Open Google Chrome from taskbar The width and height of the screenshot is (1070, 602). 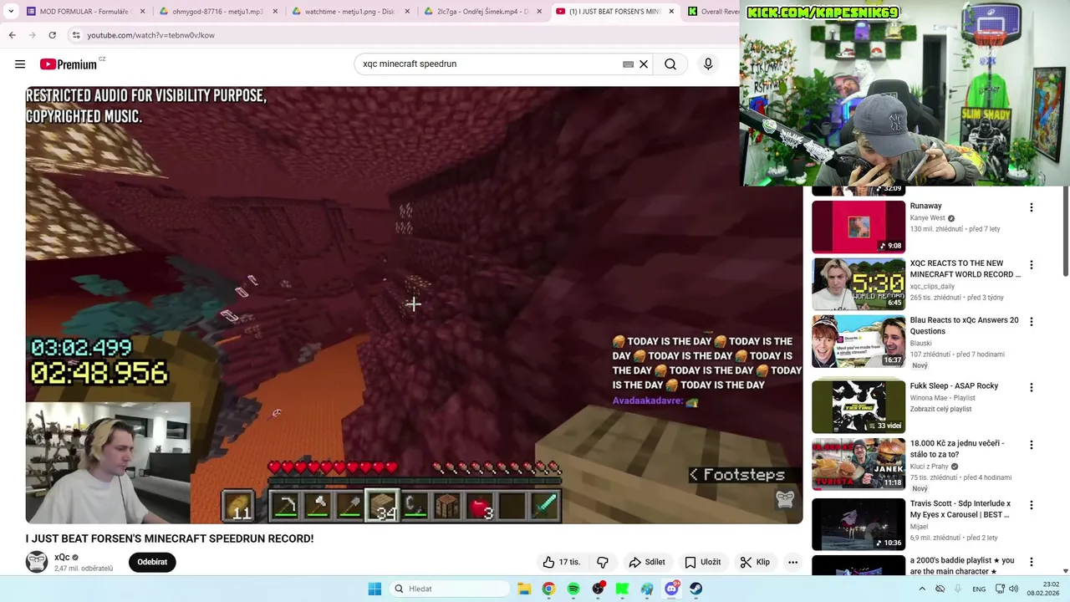click(x=548, y=589)
